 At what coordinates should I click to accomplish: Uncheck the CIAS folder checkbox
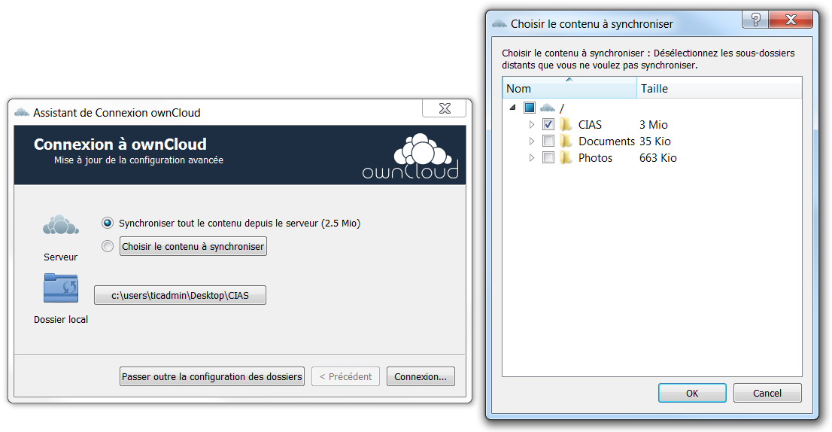point(548,125)
